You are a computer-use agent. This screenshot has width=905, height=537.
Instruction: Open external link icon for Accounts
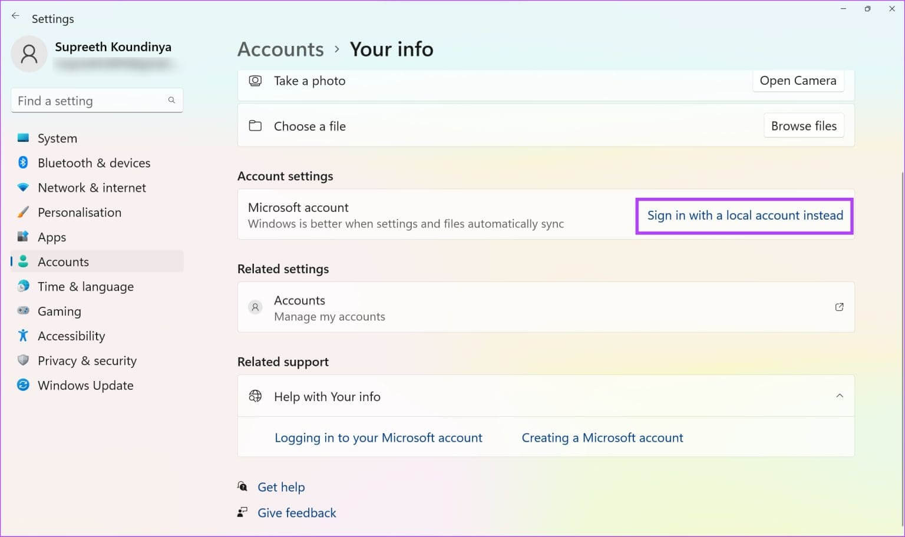(x=840, y=307)
